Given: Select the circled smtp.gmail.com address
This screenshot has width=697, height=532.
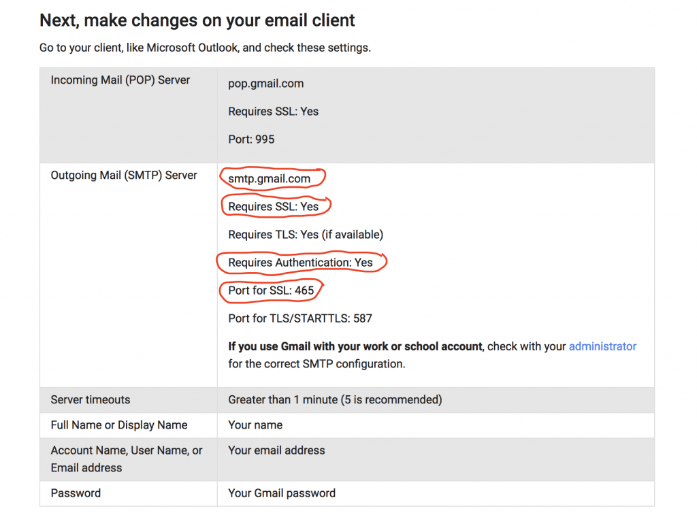Looking at the screenshot, I should click(270, 179).
